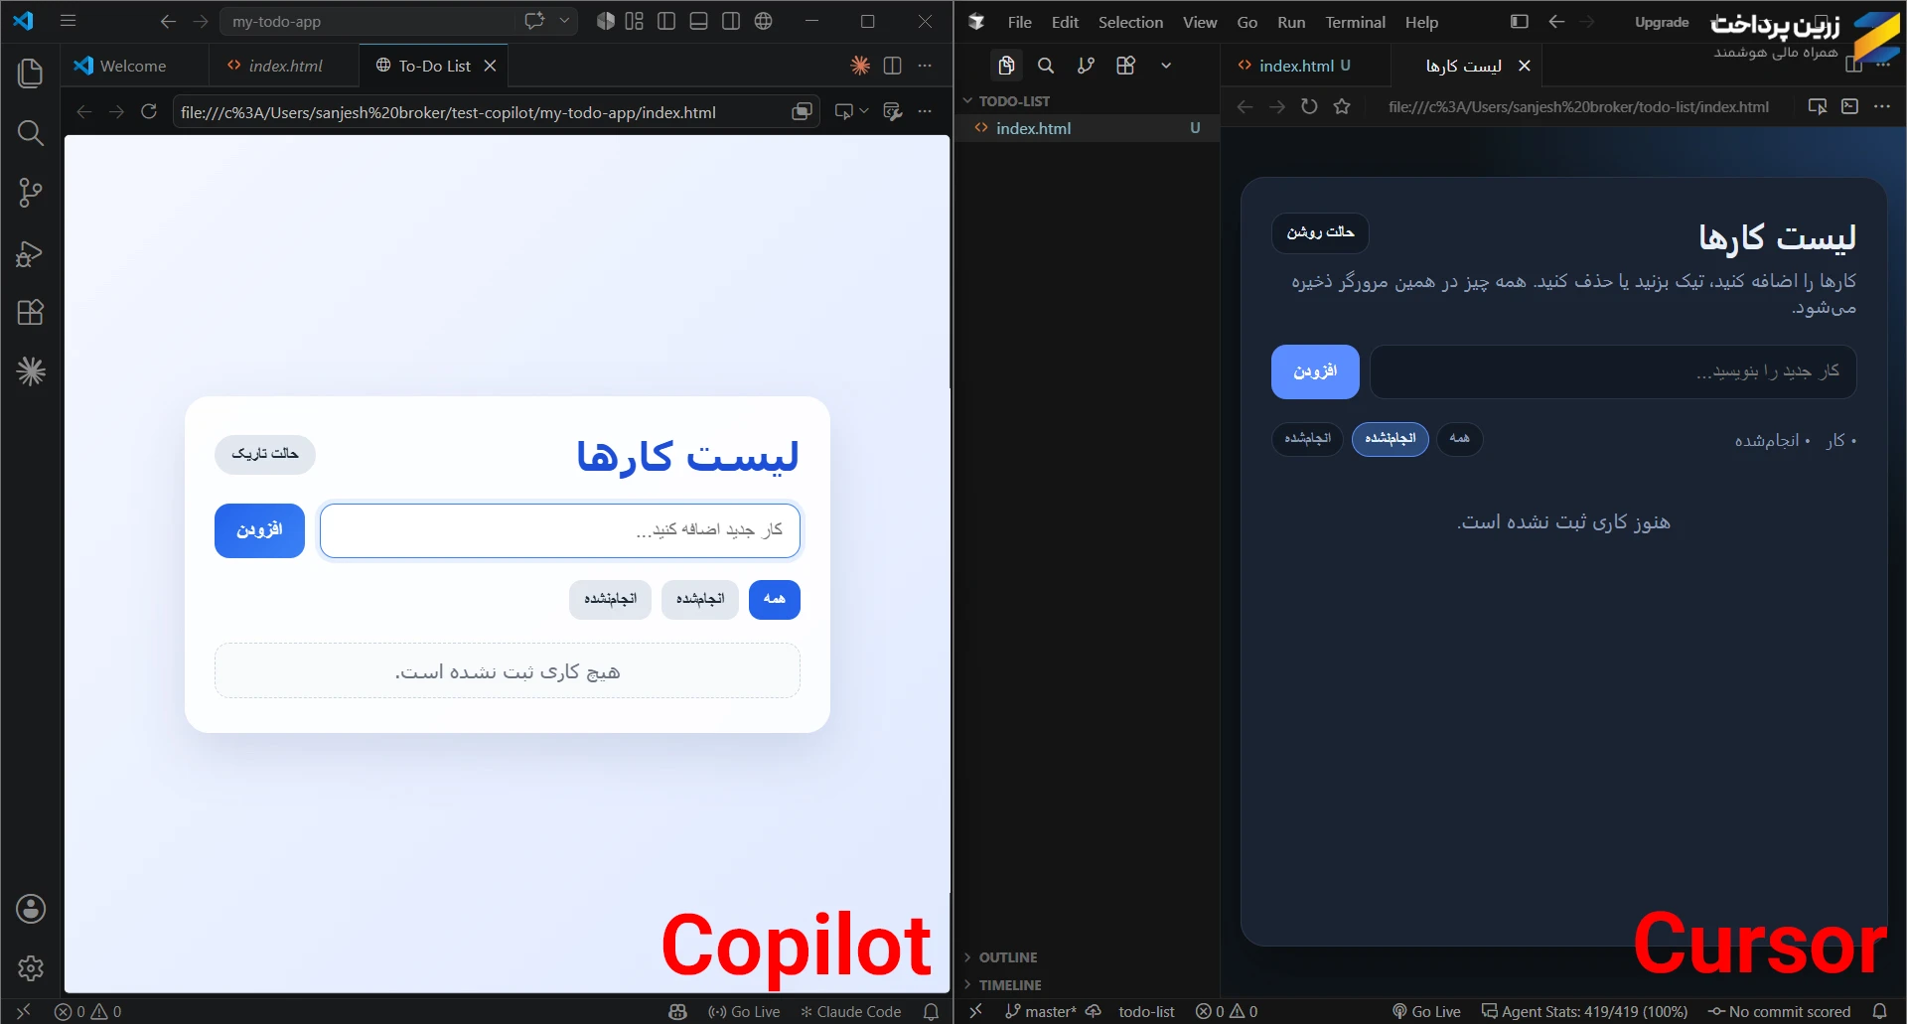Open Search icon in Cursor sidebar header
This screenshot has width=1907, height=1024.
1046,66
